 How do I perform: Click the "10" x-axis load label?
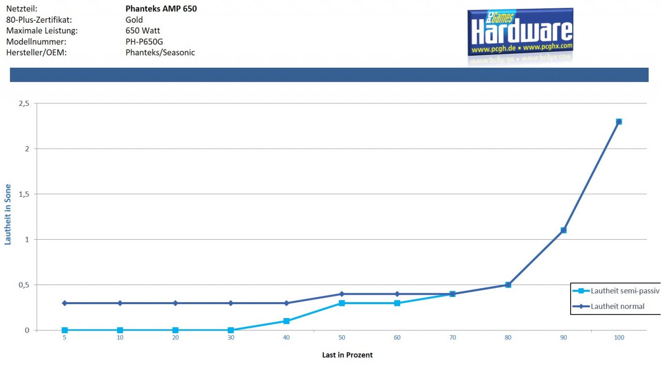pyautogui.click(x=120, y=337)
